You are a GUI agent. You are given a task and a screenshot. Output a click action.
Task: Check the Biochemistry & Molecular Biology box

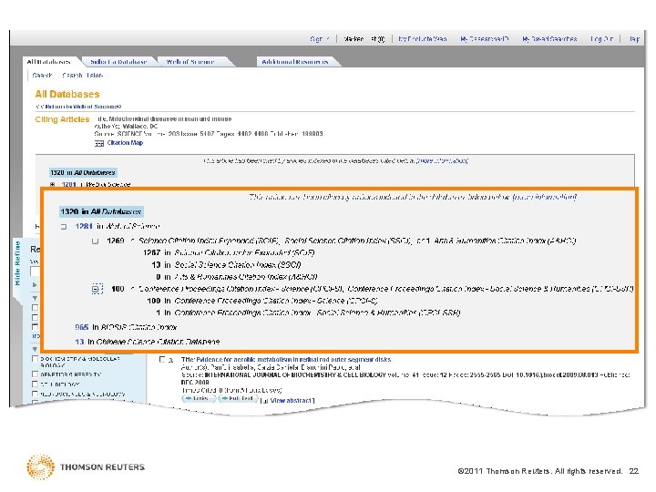[x=36, y=359]
